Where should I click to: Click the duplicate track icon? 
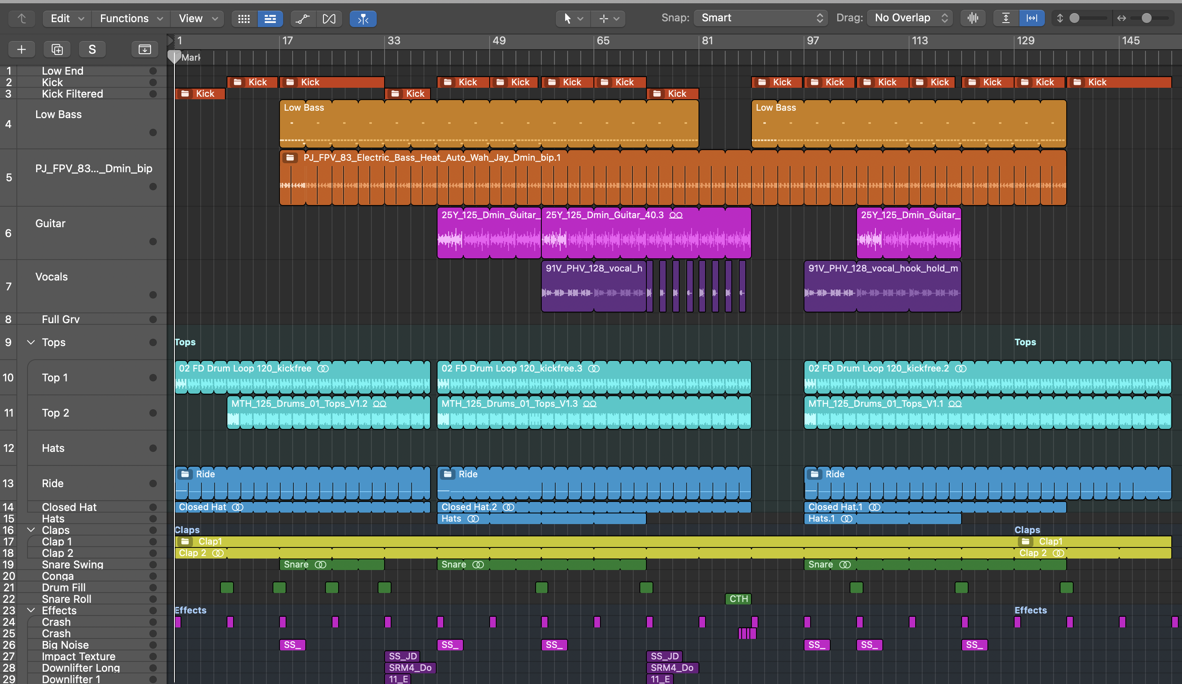click(x=57, y=49)
